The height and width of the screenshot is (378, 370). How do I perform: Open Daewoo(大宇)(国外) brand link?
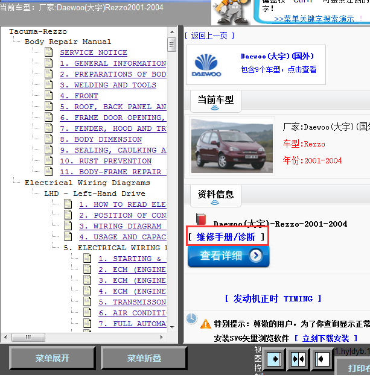277,57
